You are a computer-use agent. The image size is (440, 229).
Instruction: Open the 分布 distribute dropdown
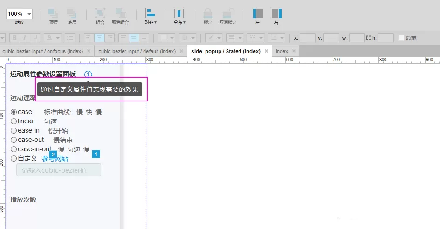coord(179,16)
